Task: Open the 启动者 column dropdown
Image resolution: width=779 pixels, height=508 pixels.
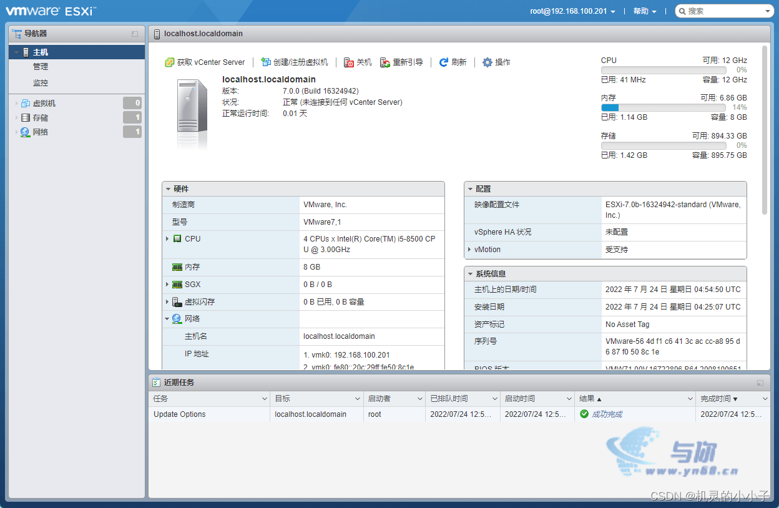Action: tap(420, 399)
